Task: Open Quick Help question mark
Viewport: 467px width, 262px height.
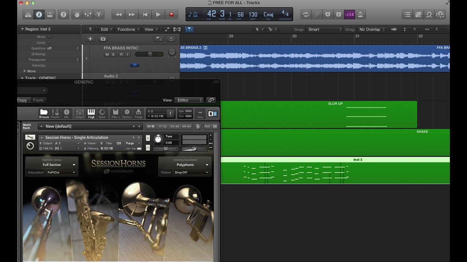Action: click(63, 15)
